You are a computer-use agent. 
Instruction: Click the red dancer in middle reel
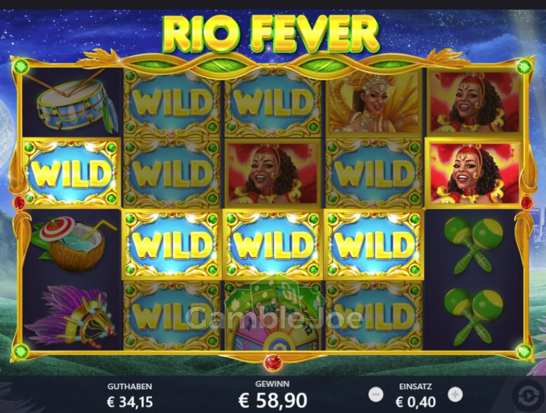pos(272,173)
